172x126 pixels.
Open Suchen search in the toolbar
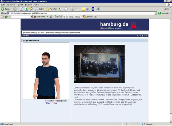tap(39, 9)
